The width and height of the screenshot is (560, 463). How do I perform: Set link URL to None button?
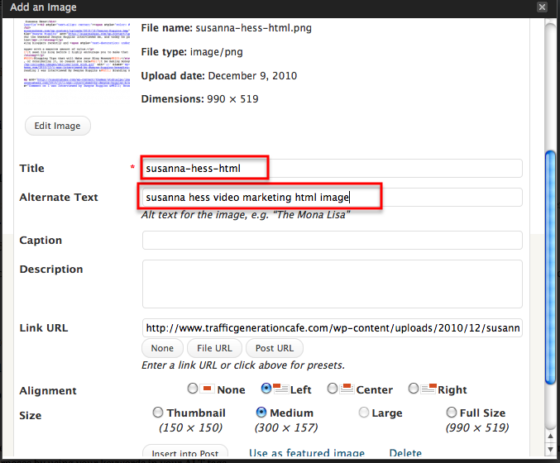[x=162, y=348]
